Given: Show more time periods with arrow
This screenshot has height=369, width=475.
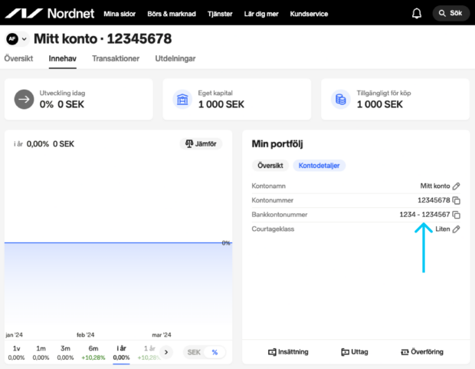Looking at the screenshot, I should pos(166,352).
